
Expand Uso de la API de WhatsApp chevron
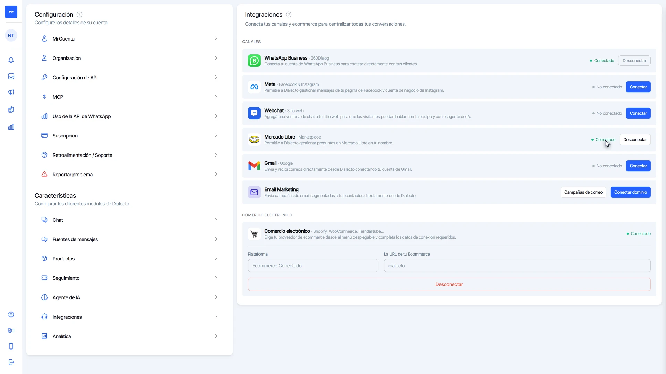(x=216, y=116)
